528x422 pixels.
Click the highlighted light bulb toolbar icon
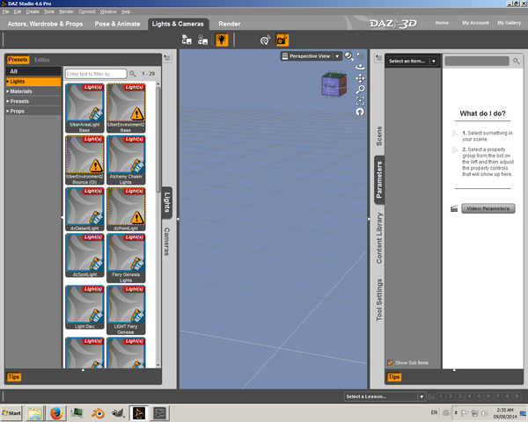[222, 40]
